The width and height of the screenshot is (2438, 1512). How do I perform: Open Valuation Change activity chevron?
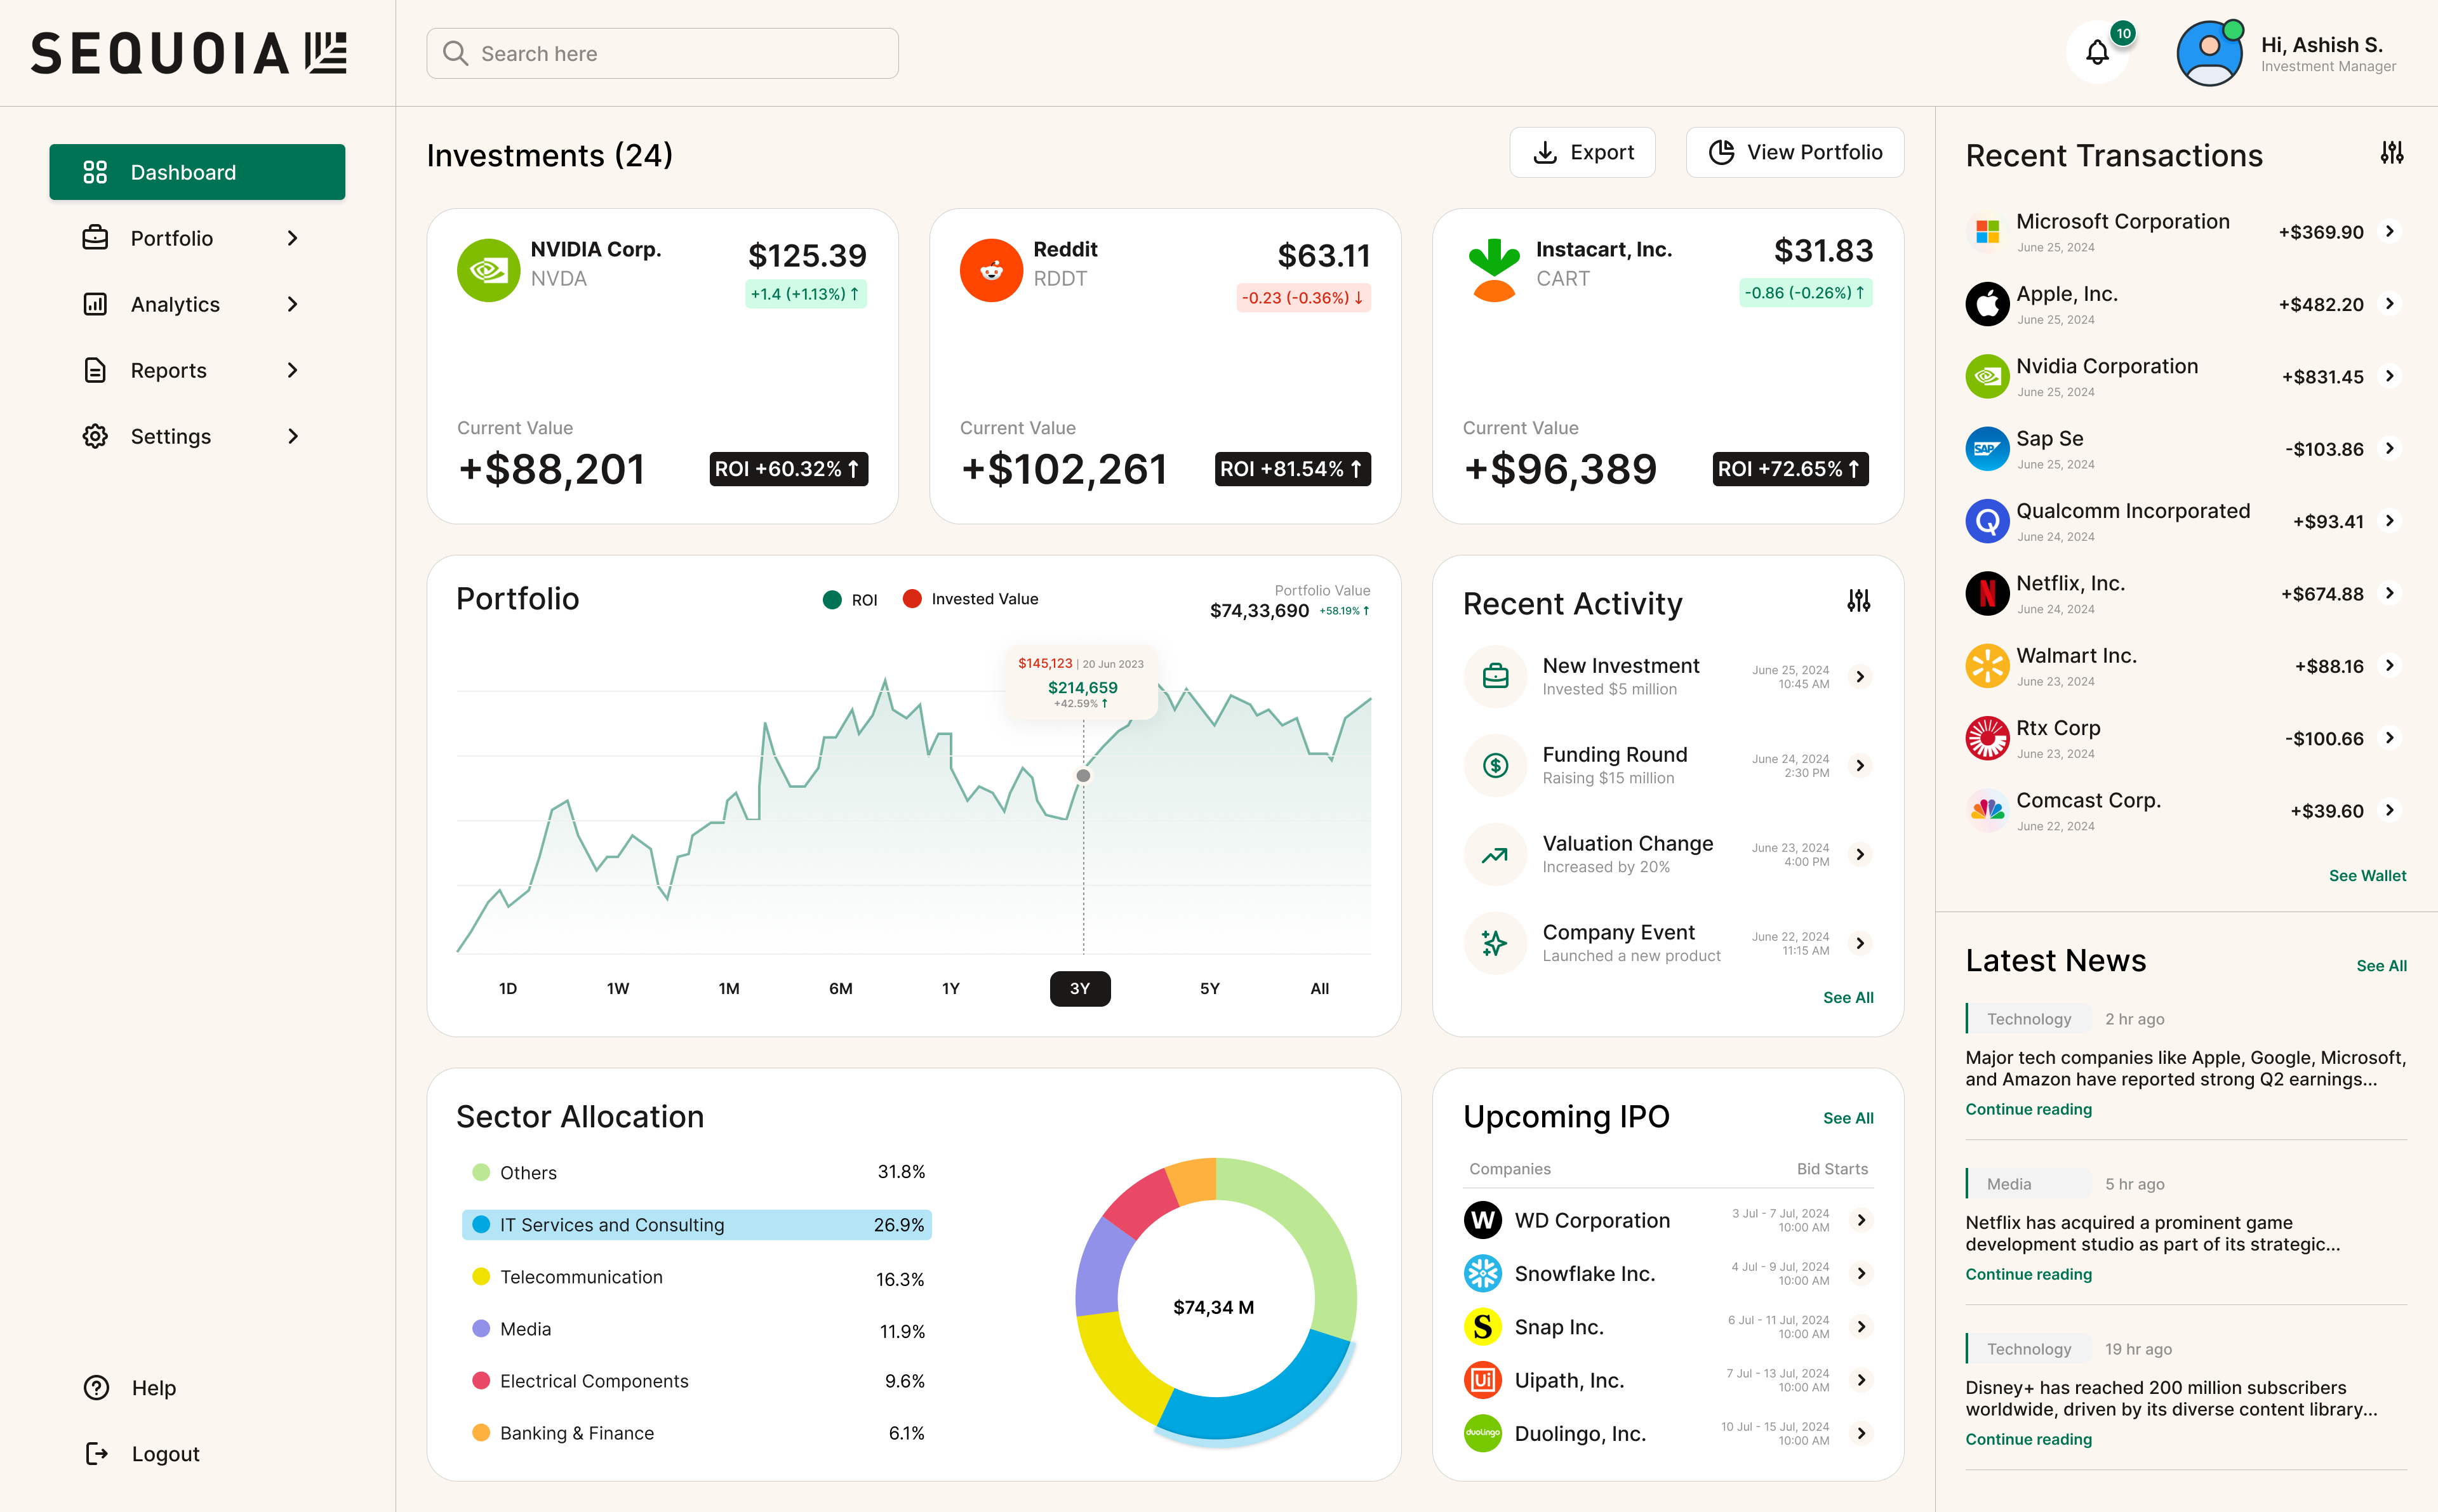pyautogui.click(x=1860, y=854)
